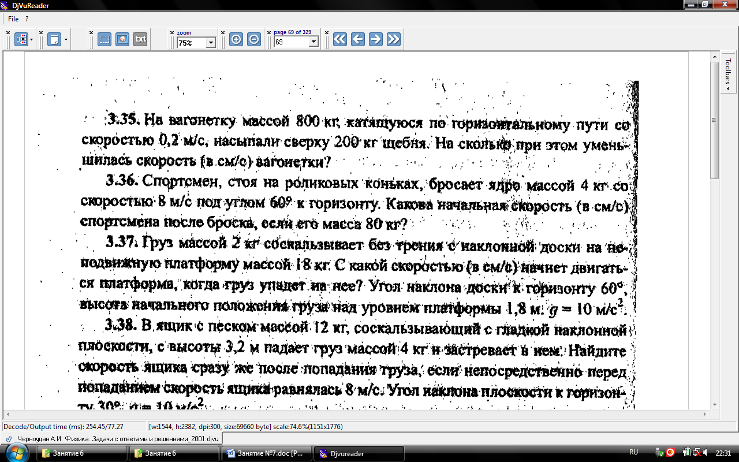Go to the previous page
Viewport: 739px width, 462px height.
point(358,39)
